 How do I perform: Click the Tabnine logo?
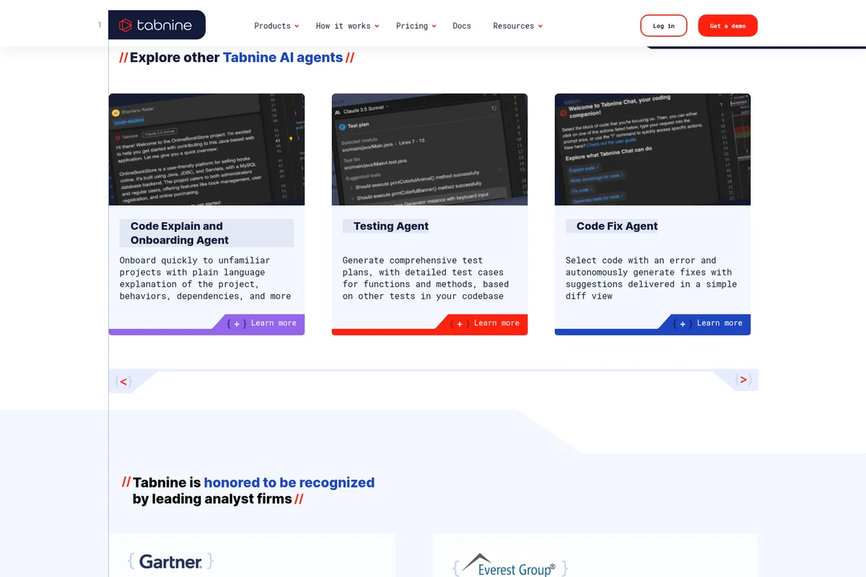(157, 25)
